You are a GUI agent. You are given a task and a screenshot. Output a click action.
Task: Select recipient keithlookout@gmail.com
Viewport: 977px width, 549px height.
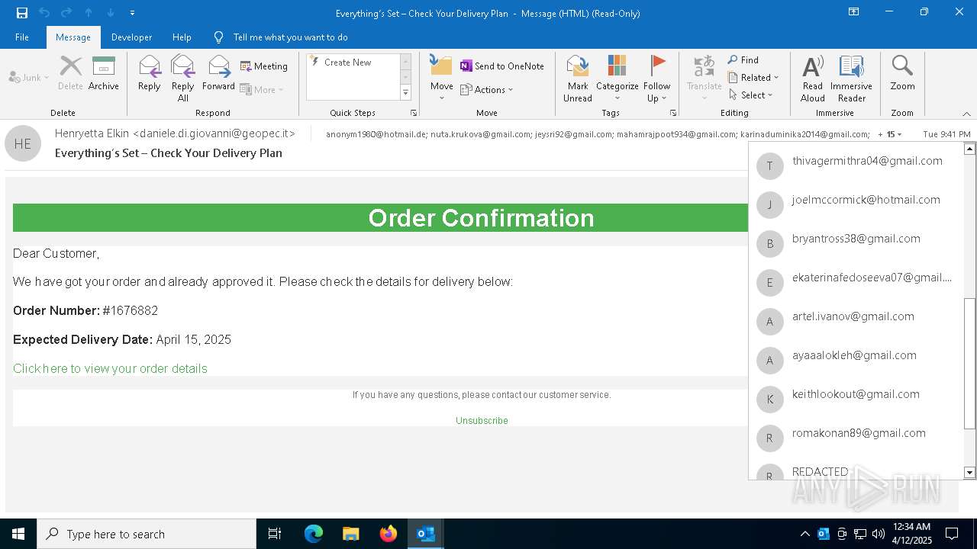[856, 399]
